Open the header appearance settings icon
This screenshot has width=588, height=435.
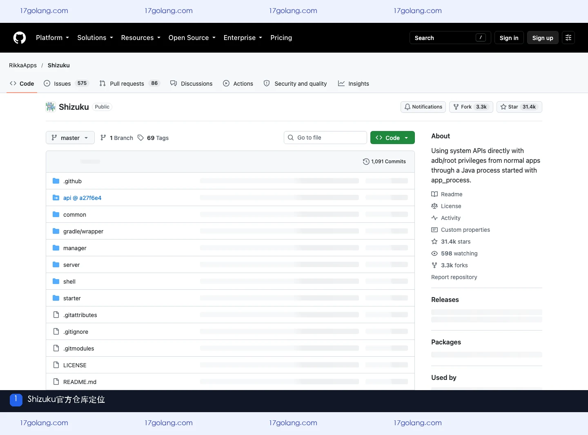coord(568,38)
